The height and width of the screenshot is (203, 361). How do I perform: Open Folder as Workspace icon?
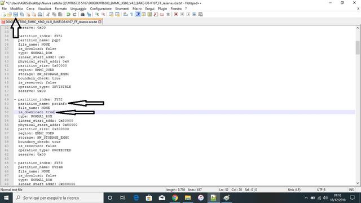[162, 14]
